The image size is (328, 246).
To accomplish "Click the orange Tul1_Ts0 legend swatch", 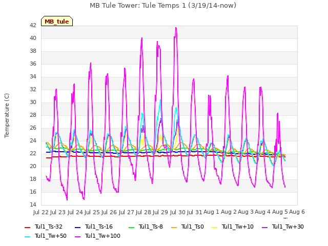I will click(x=174, y=228).
